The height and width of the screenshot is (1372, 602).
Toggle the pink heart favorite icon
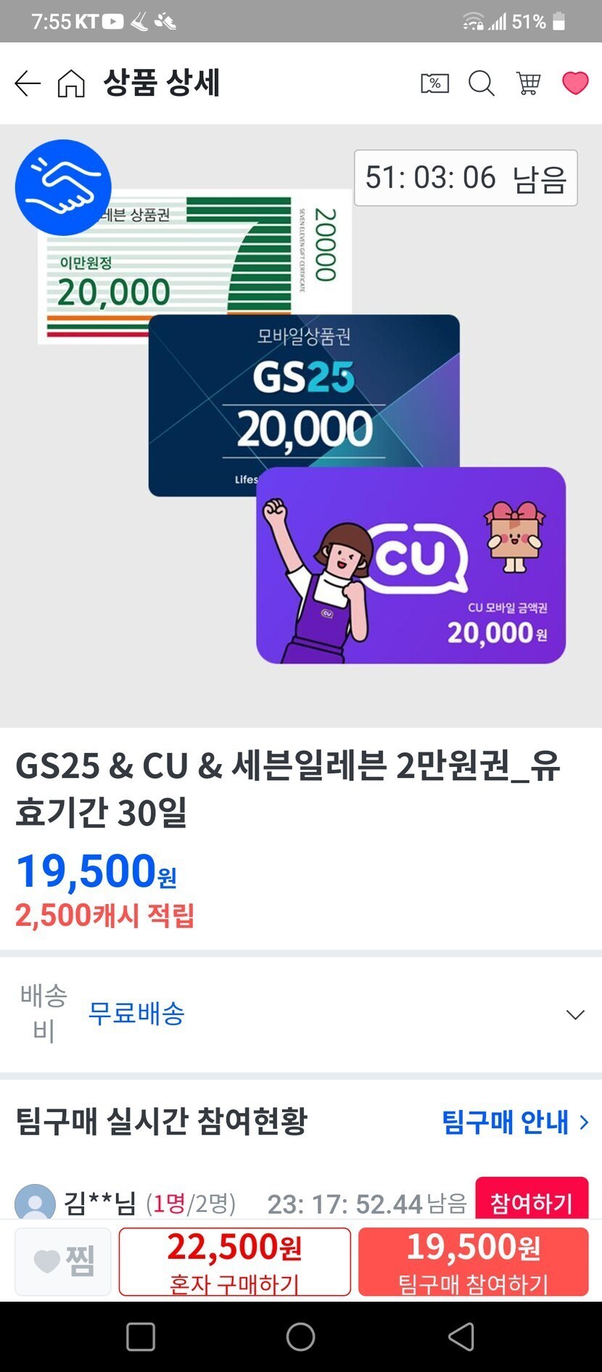pyautogui.click(x=575, y=83)
